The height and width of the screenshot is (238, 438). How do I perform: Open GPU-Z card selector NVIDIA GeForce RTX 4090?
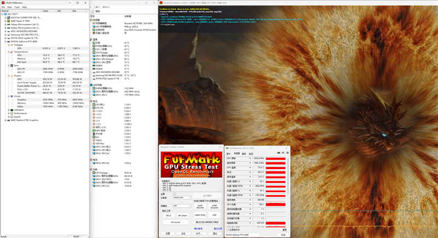click(x=244, y=235)
